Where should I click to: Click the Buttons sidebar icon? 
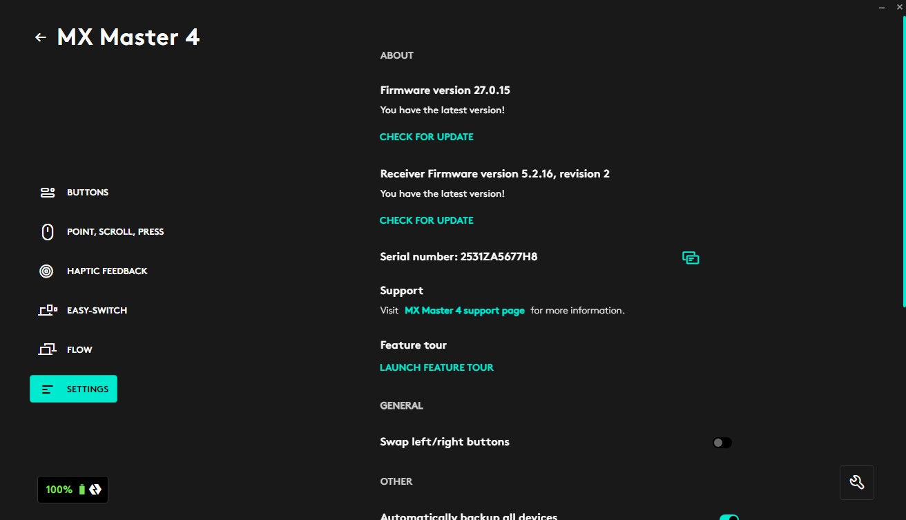(47, 193)
